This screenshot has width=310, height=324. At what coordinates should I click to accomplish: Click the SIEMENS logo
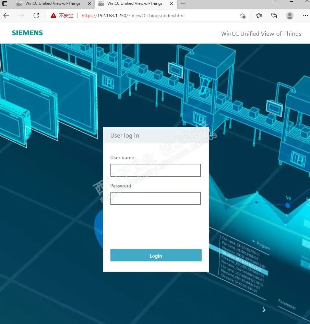click(27, 33)
